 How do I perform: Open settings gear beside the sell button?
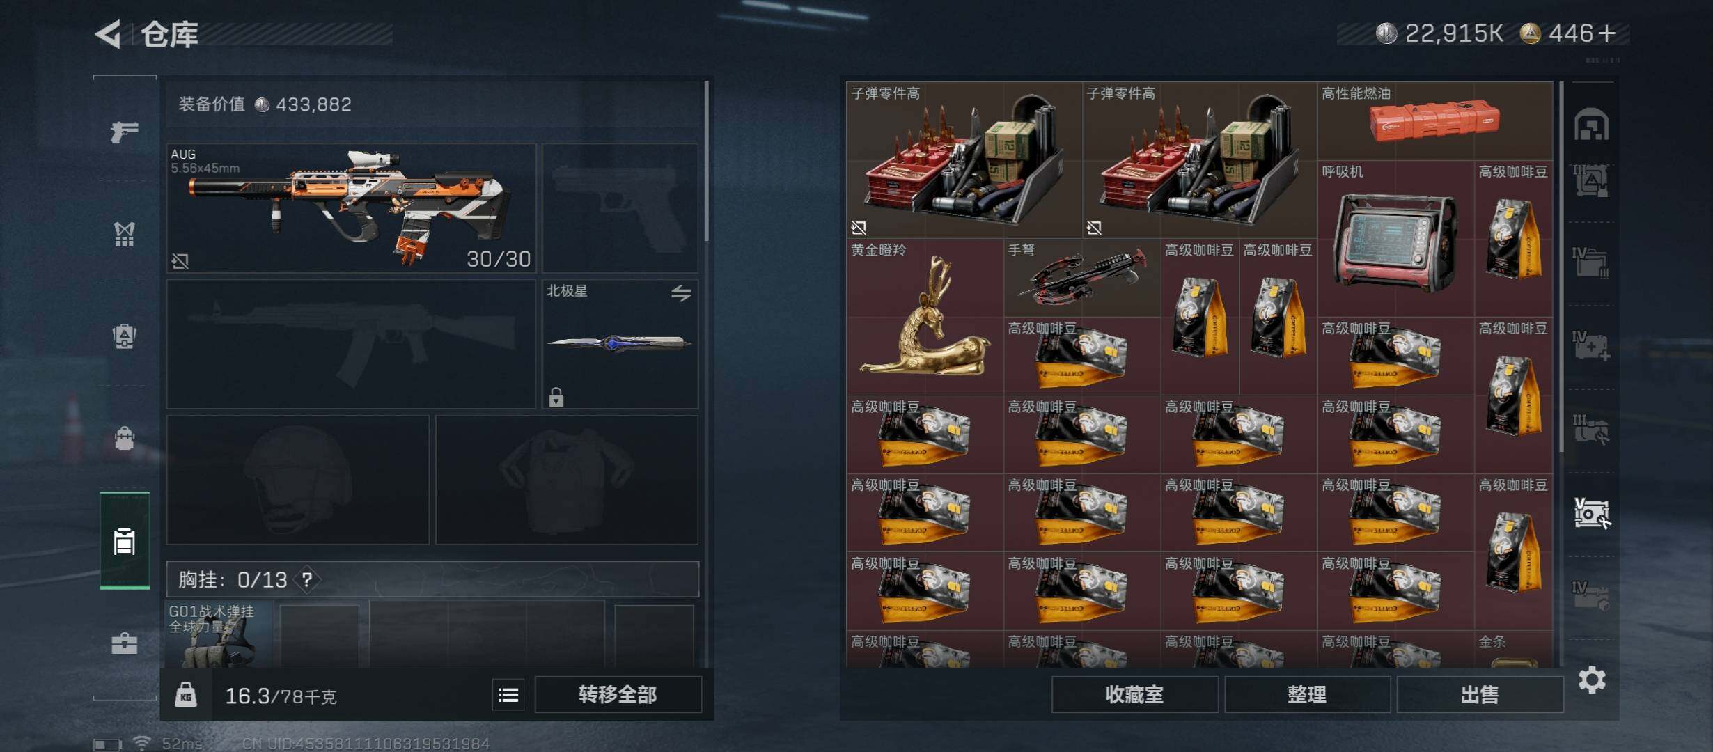1592,680
